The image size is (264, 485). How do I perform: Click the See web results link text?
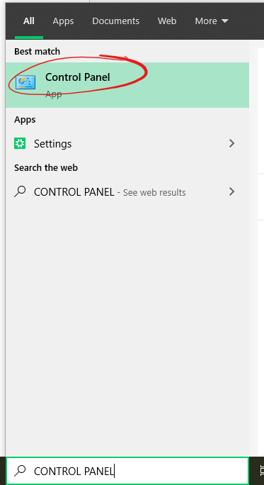[154, 193]
